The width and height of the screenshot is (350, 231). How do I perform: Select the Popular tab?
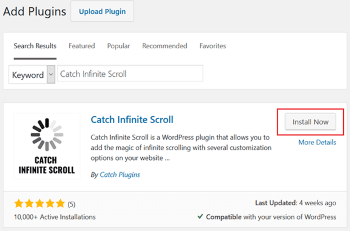tap(118, 46)
